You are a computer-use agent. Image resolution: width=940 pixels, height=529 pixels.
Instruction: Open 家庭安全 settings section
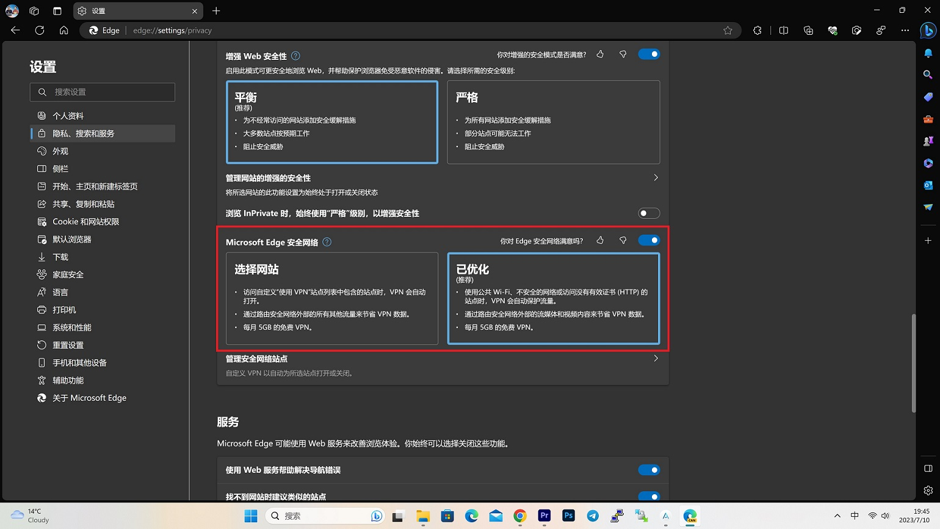(x=103, y=274)
